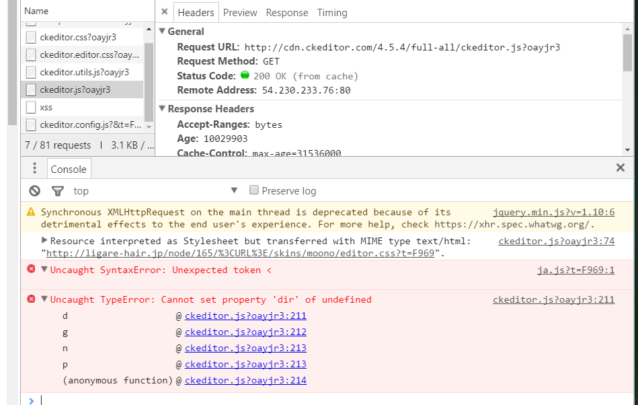Open the DevTools kebab menu
The height and width of the screenshot is (405, 638).
(x=34, y=168)
